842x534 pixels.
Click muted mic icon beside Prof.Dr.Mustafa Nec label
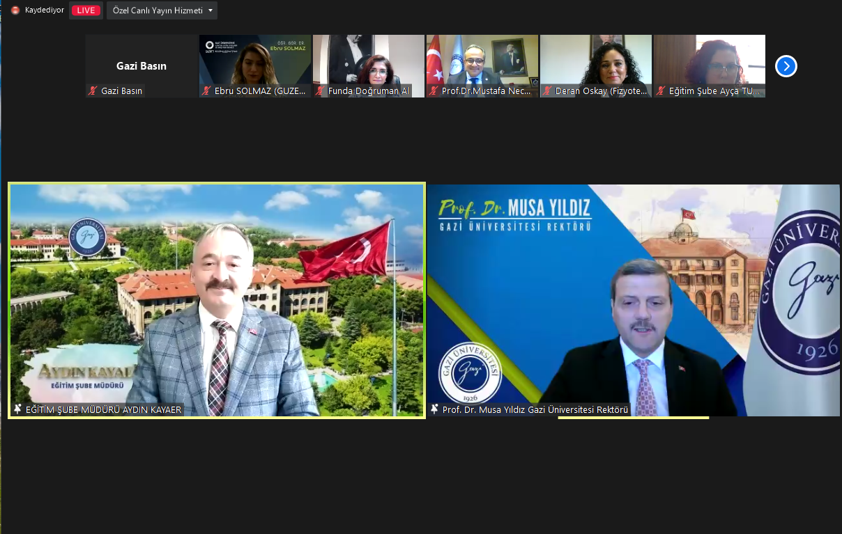[x=434, y=91]
